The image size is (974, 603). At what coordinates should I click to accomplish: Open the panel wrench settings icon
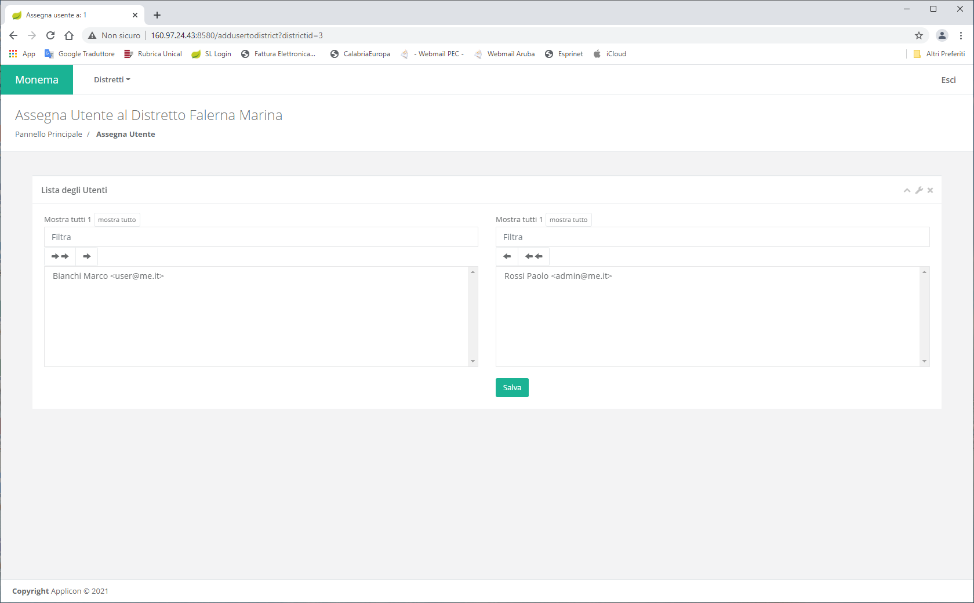tap(919, 190)
